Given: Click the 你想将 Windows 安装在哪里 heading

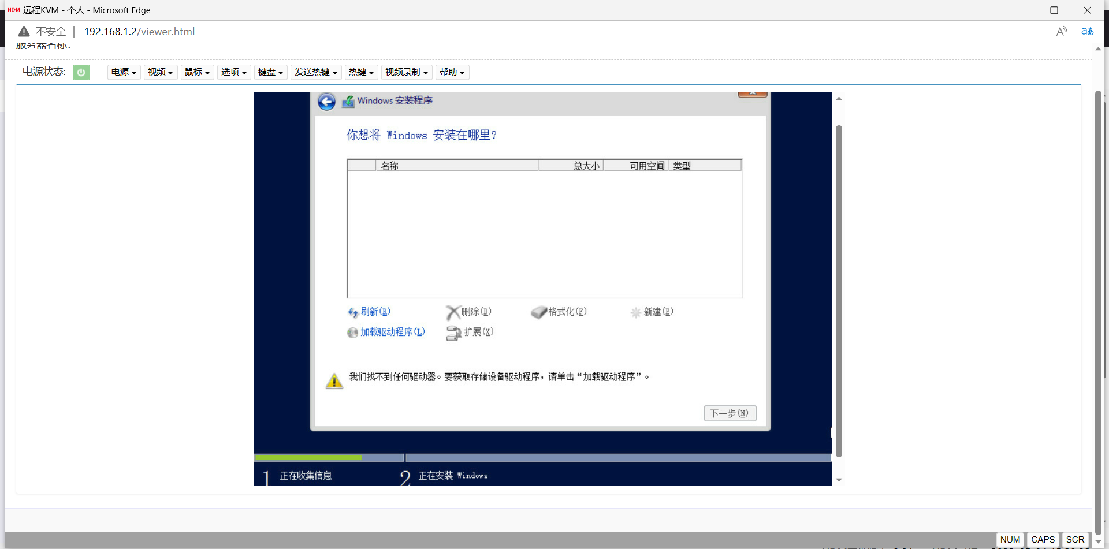Looking at the screenshot, I should [x=422, y=135].
